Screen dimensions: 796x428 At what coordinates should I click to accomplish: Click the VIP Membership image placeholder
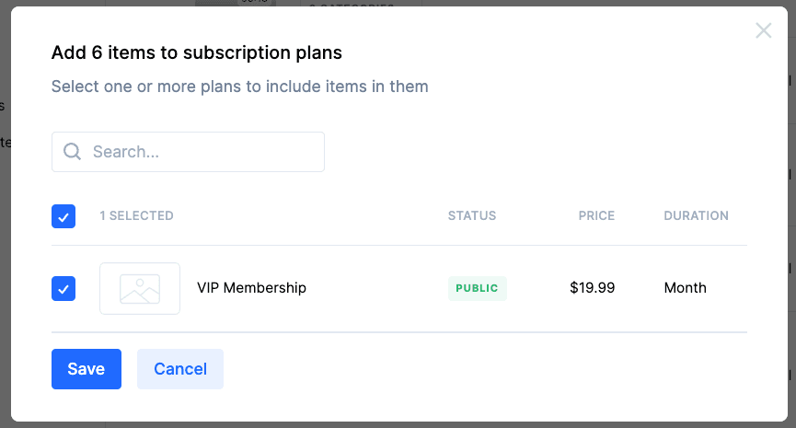pos(140,288)
